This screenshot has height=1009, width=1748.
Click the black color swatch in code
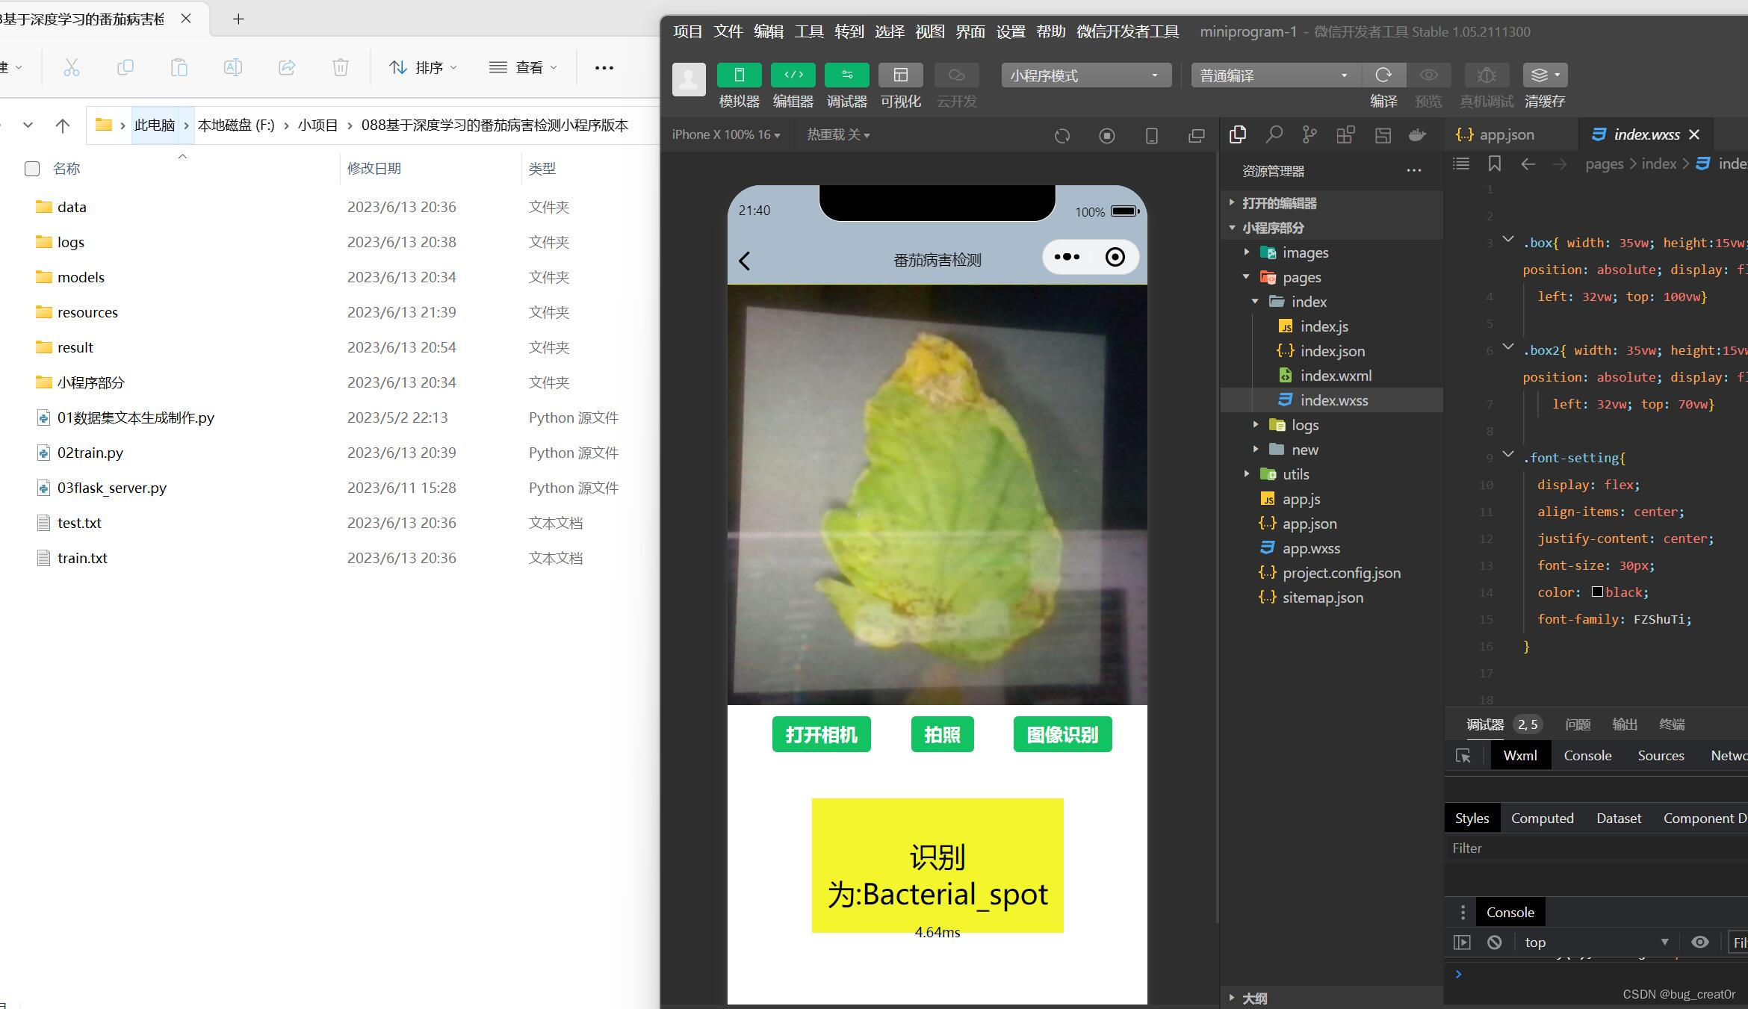coord(1597,592)
